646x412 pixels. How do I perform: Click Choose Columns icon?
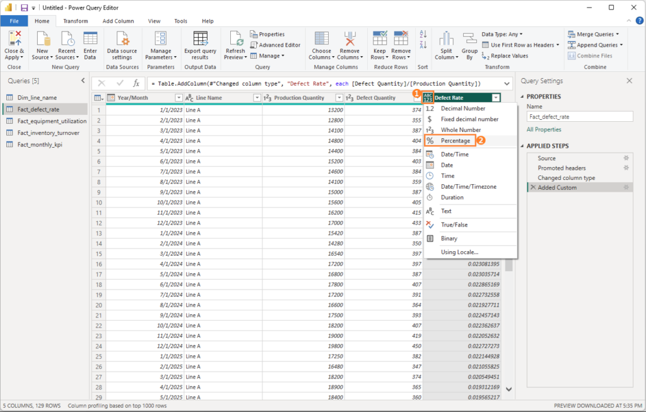321,38
